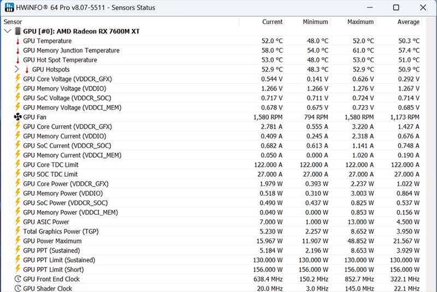
Task: Click the 61.0 °C maximum junction temperature
Action: [x=363, y=50]
